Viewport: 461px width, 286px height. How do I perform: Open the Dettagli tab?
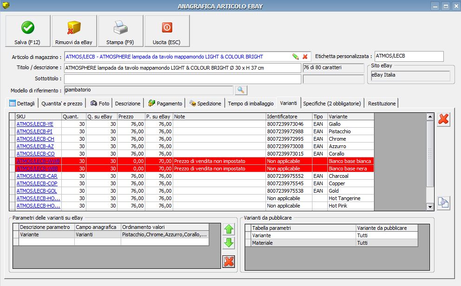pos(23,103)
